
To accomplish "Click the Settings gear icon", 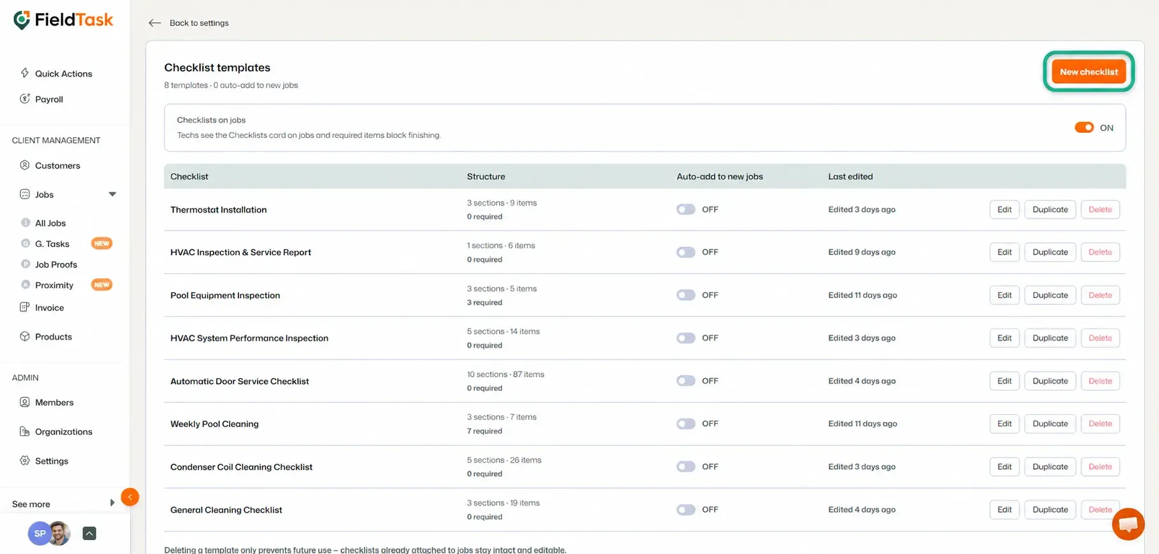I will click(25, 460).
